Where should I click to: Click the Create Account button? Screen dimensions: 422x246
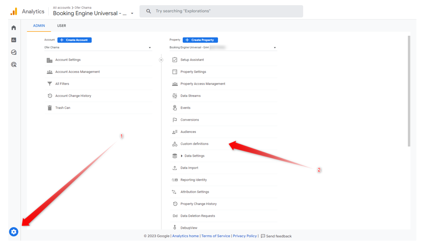point(75,40)
